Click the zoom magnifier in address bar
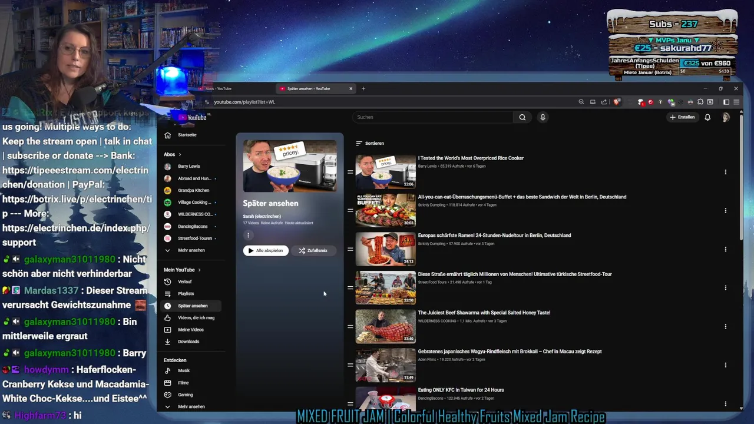This screenshot has width=754, height=424. point(581,102)
